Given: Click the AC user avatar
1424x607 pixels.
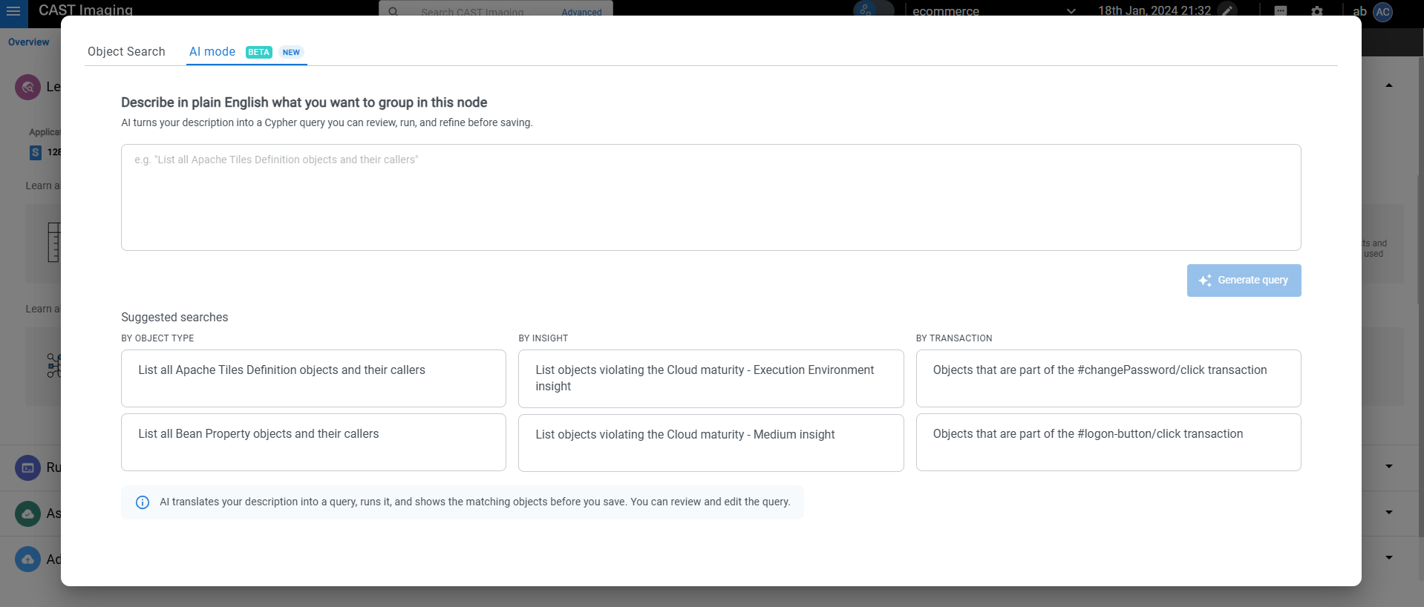Looking at the screenshot, I should (x=1382, y=12).
